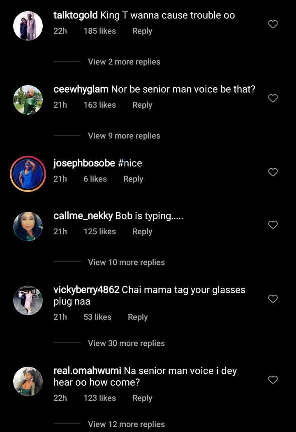Like josephbosobe's #nice comment
The image size is (296, 432).
click(273, 173)
